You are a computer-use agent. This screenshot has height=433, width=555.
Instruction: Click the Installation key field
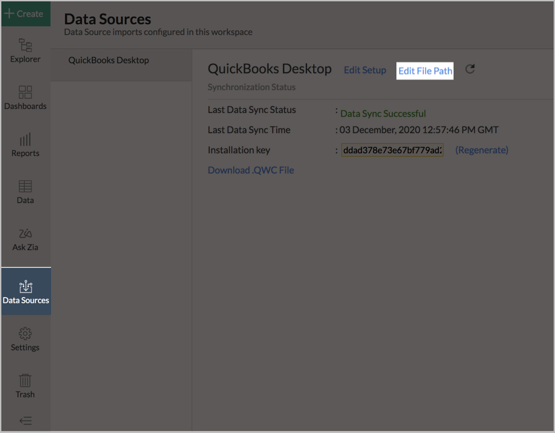(x=392, y=150)
